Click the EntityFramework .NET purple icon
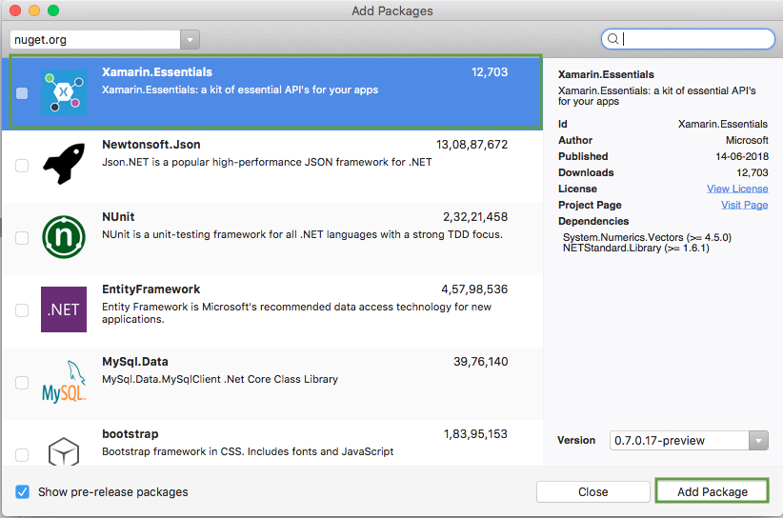 coord(64,309)
